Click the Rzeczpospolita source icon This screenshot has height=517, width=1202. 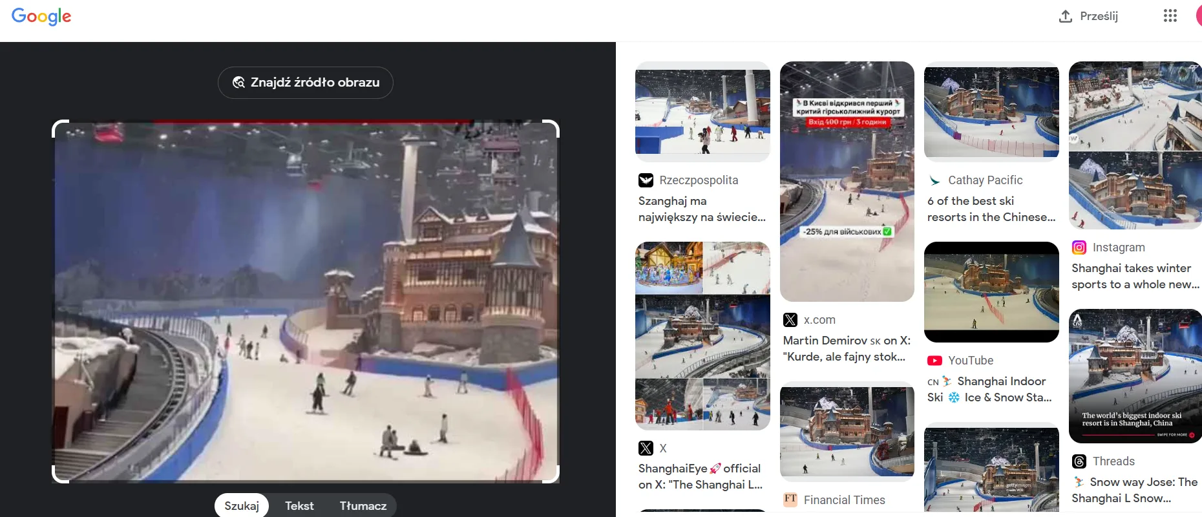[x=646, y=180]
